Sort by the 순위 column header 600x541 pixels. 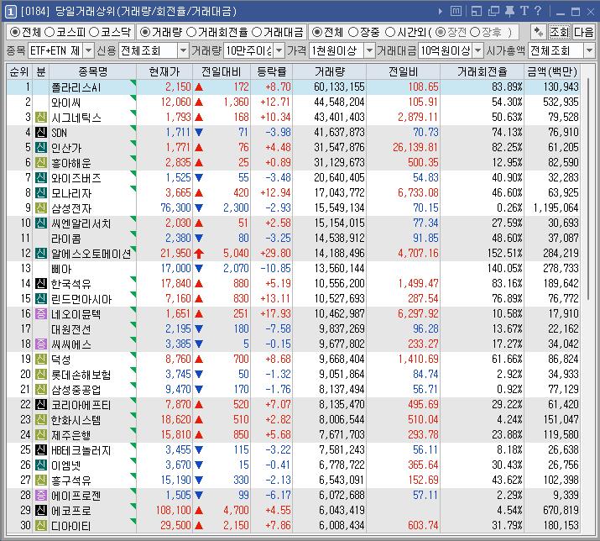19,71
